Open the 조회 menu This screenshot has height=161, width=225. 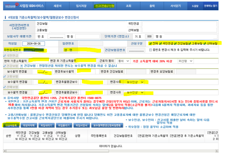pyautogui.click(x=128, y=6)
